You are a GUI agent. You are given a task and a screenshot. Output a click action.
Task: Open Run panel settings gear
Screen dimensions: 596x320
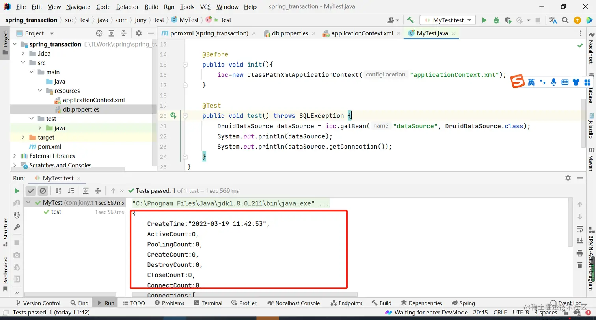tap(568, 178)
